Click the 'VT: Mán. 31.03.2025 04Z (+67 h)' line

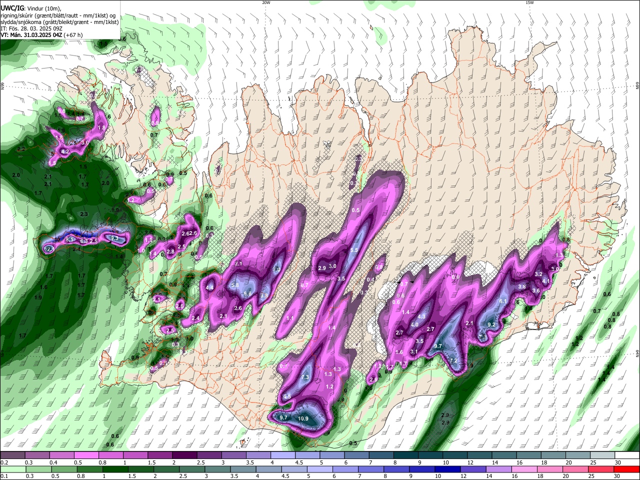41,35
